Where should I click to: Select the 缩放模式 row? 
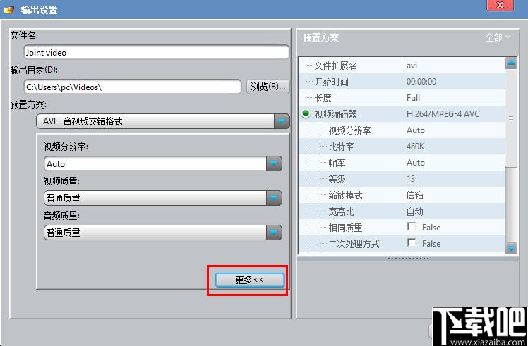pyautogui.click(x=402, y=195)
